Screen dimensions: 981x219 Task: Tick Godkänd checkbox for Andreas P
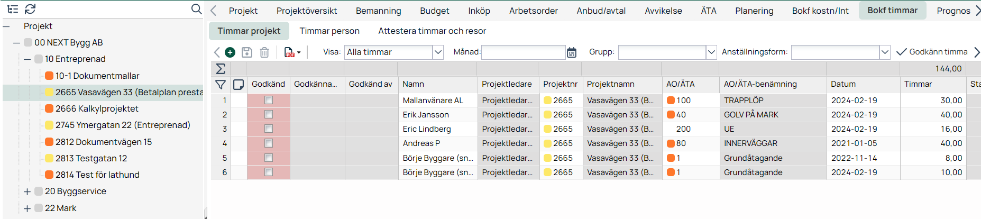[x=269, y=143]
